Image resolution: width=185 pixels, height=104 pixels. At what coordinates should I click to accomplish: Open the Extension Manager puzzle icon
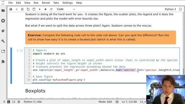click(3, 62)
